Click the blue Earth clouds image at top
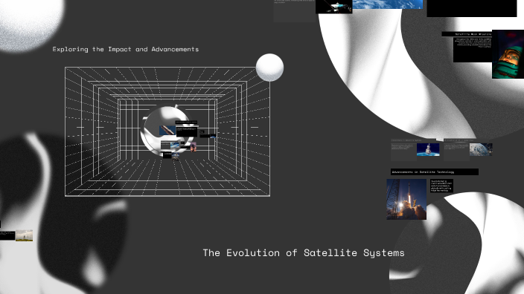 click(387, 4)
